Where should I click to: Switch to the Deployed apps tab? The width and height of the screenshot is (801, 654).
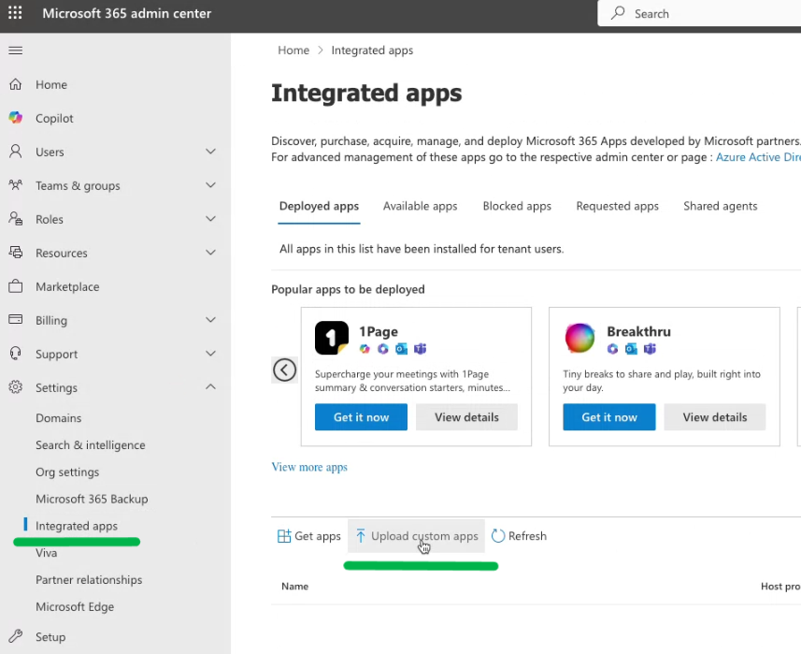pos(319,206)
